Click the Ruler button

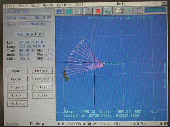click(x=42, y=95)
